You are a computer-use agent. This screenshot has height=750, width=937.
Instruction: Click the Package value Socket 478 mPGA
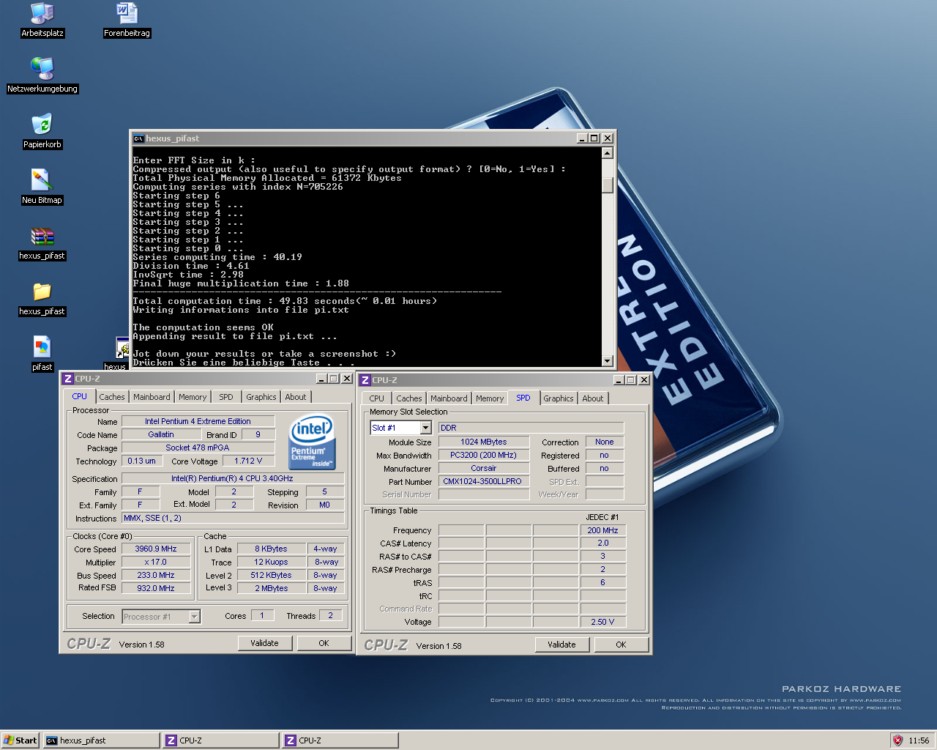[198, 448]
